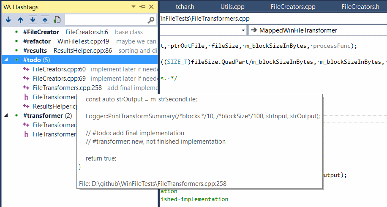Screen dimensions: 387x207
Task: Type in the hashtag search field
Action: point(106,20)
